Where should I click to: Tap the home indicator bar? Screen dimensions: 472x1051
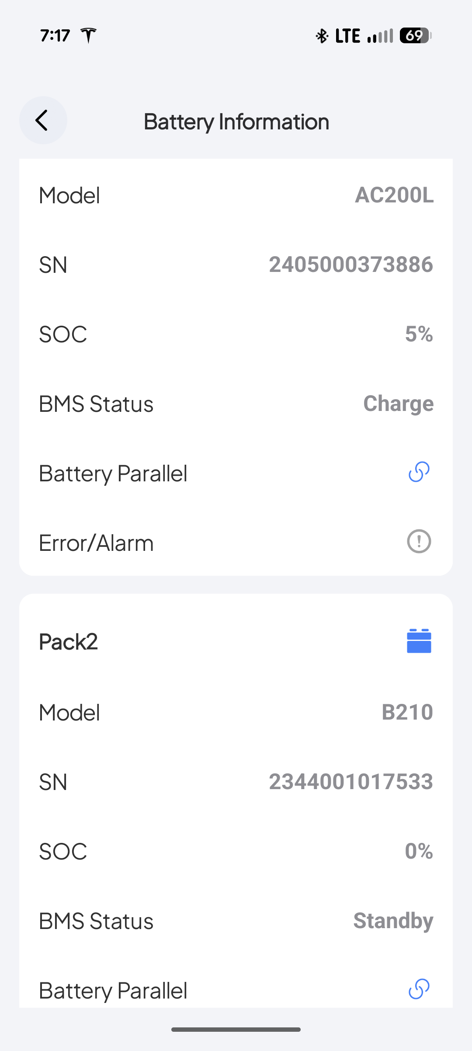click(236, 1030)
